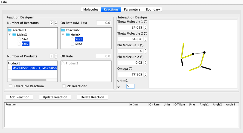
Task: Switch to the Molecules tab
Action: click(x=91, y=9)
